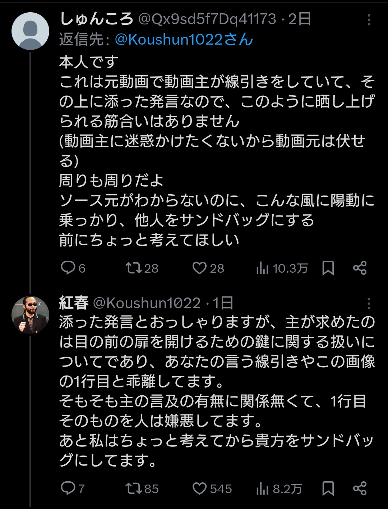Open more options on 紅春's tweet

[369, 304]
